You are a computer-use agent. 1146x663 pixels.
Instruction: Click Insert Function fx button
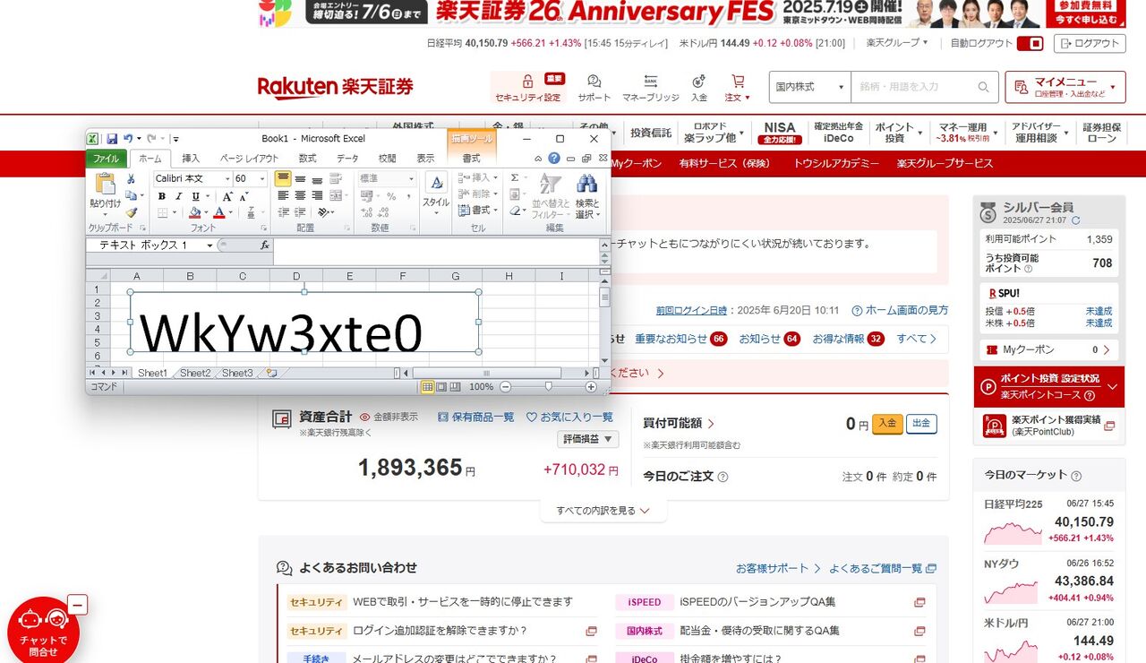[x=265, y=245]
